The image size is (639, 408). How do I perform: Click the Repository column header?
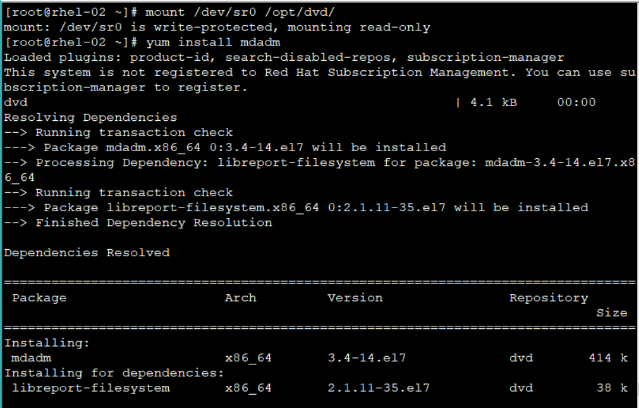[549, 298]
